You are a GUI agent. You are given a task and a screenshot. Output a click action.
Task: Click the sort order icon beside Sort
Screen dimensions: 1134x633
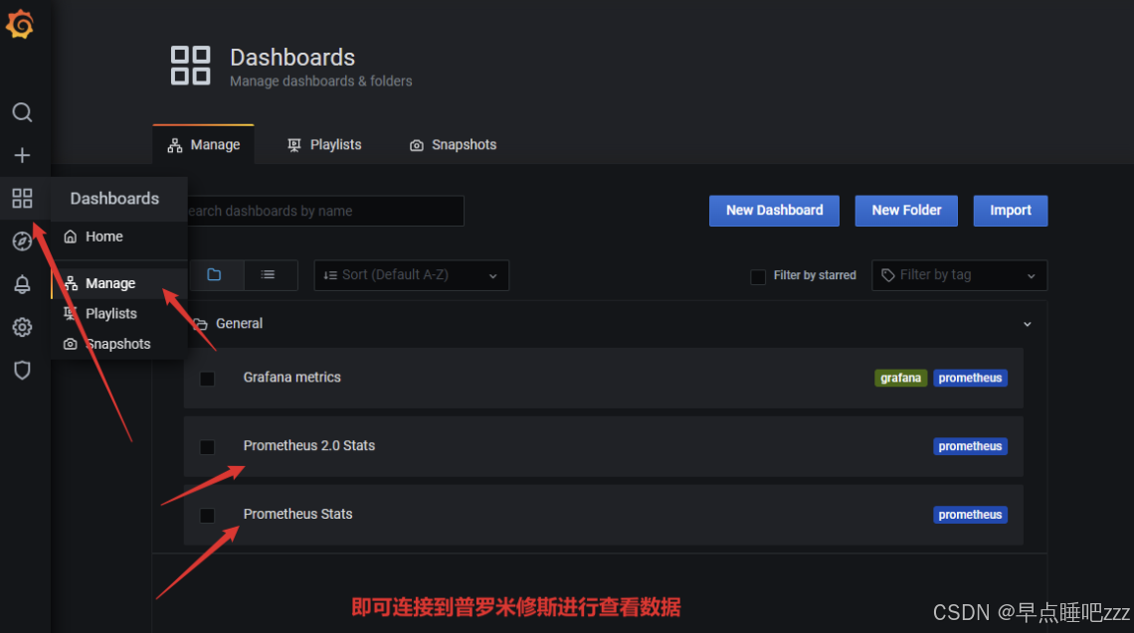pyautogui.click(x=330, y=274)
